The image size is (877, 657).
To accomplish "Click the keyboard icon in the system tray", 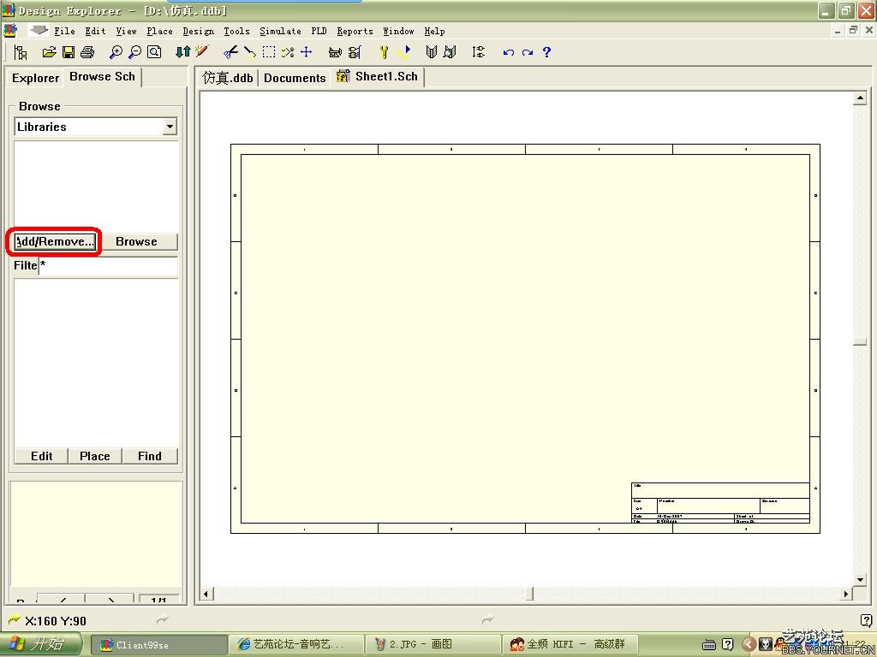I will (708, 645).
